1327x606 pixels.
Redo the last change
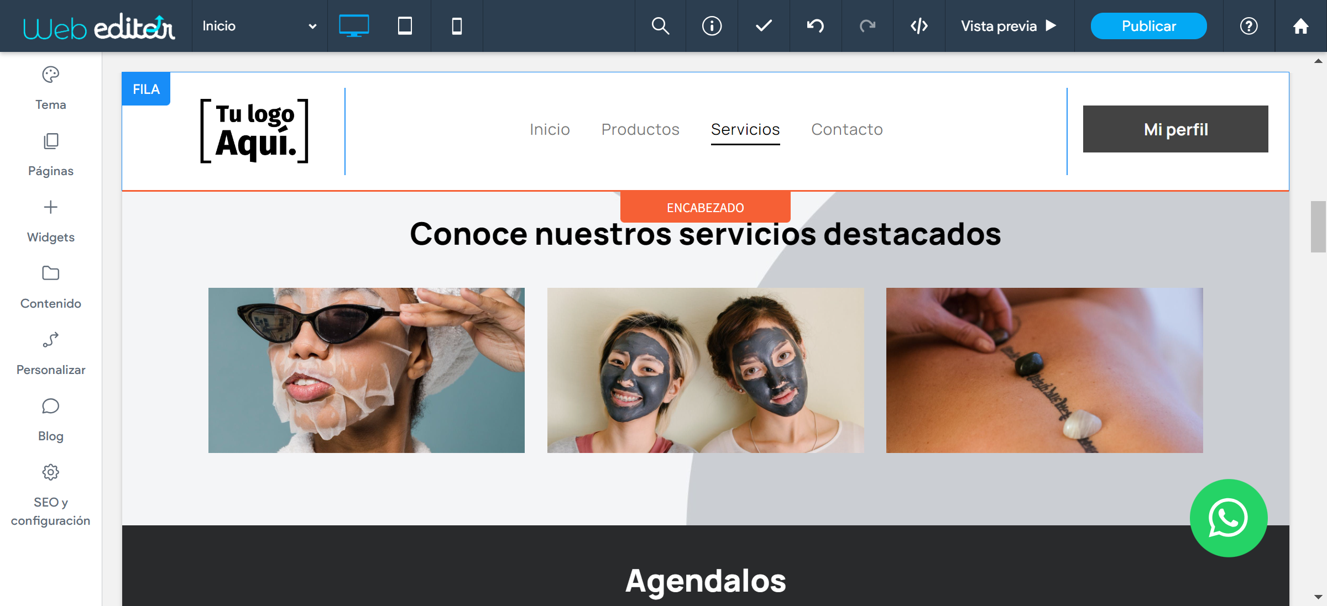pos(868,26)
